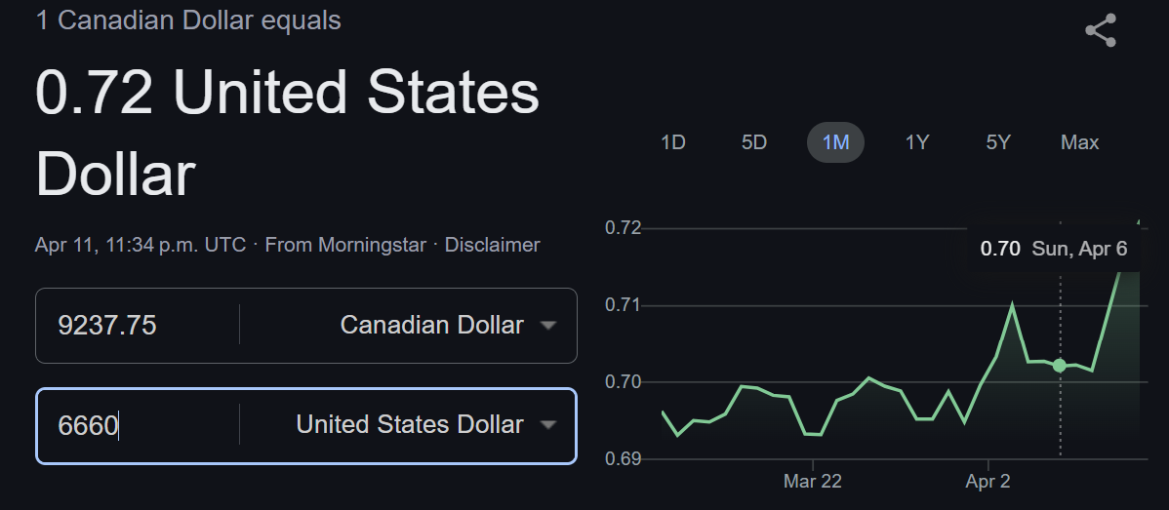Click the Canadian Dollar dropdown arrow
Screen dimensions: 1169x510
coord(548,326)
